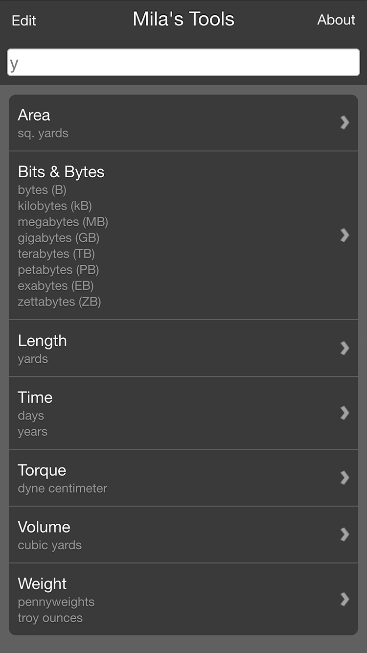
Task: Tap the chevron arrow in Torque row
Action: click(x=345, y=478)
